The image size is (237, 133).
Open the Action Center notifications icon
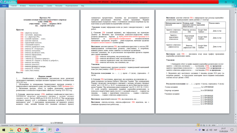point(232,130)
